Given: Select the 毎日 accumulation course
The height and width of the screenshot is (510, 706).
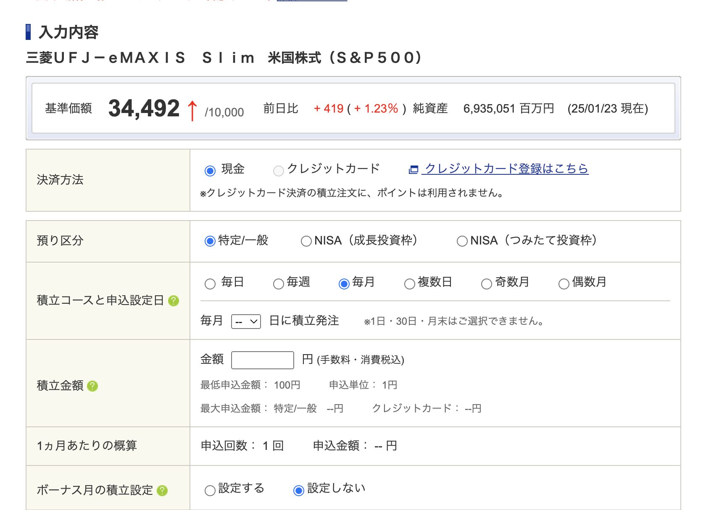Looking at the screenshot, I should (x=210, y=284).
